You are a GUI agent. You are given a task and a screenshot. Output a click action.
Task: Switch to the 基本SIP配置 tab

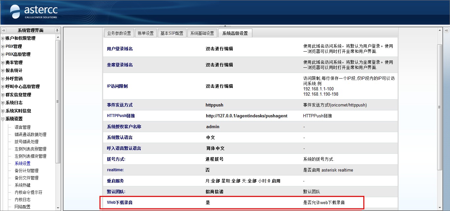(x=172, y=33)
